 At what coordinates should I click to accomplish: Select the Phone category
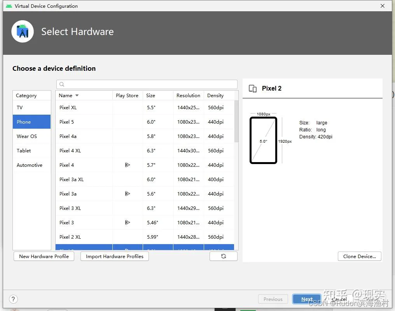(x=32, y=122)
